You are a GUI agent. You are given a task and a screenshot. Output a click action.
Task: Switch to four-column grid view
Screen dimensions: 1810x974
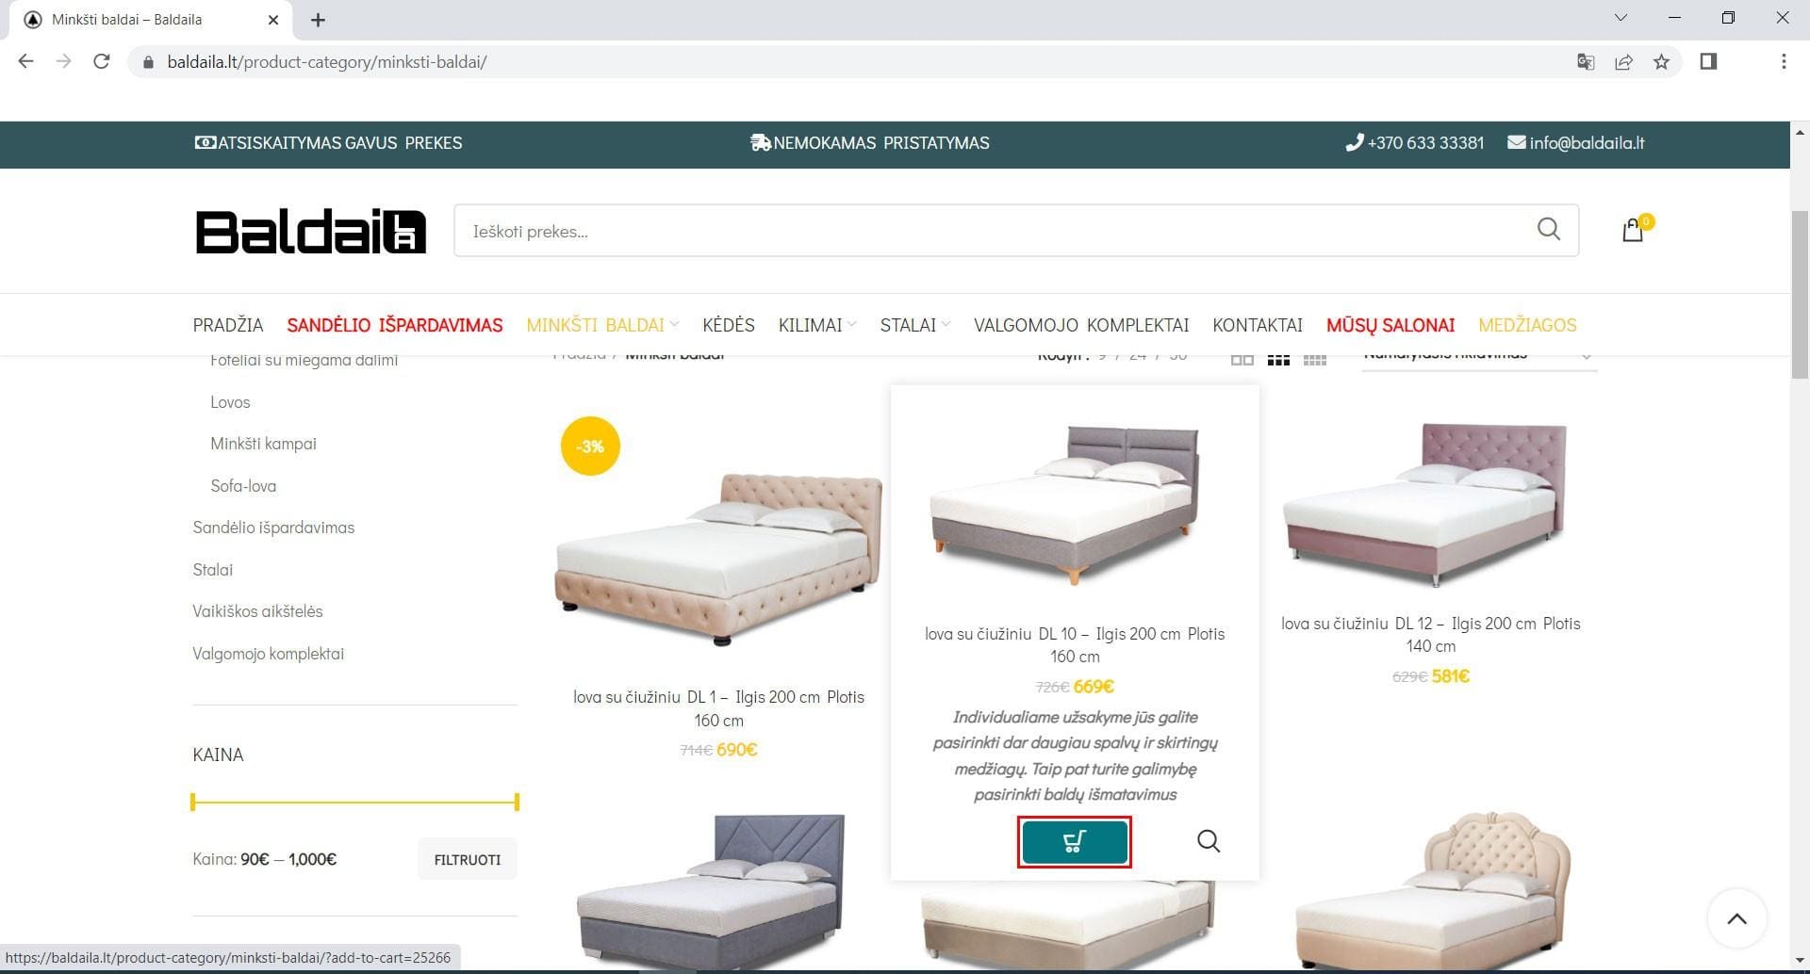point(1314,359)
